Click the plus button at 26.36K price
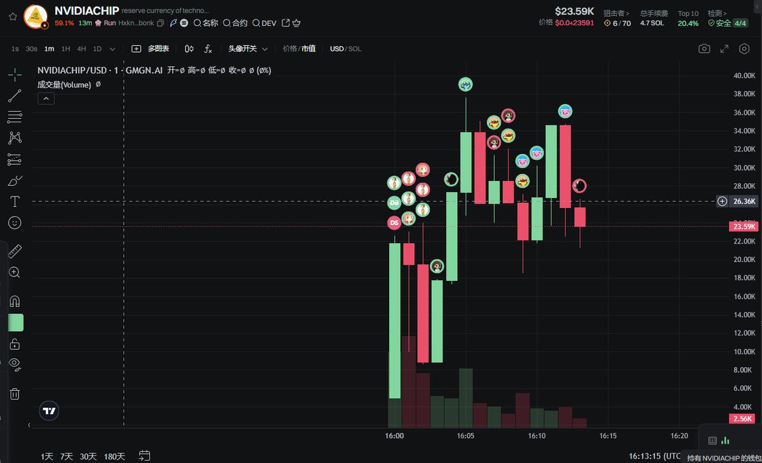 tap(723, 202)
